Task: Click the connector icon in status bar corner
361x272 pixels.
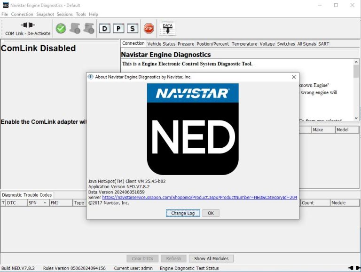Action: 354,268
